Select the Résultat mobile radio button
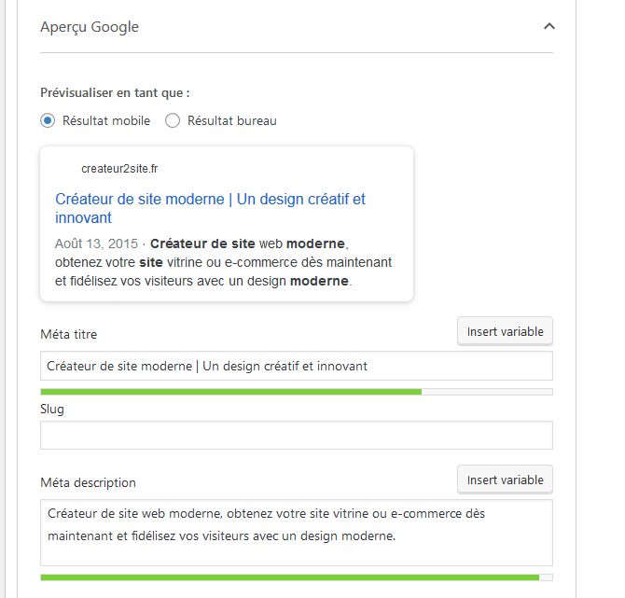This screenshot has width=625, height=598. 48,120
